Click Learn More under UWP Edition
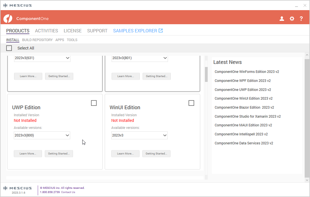Viewport: 310px width, 197px height. 28,154
